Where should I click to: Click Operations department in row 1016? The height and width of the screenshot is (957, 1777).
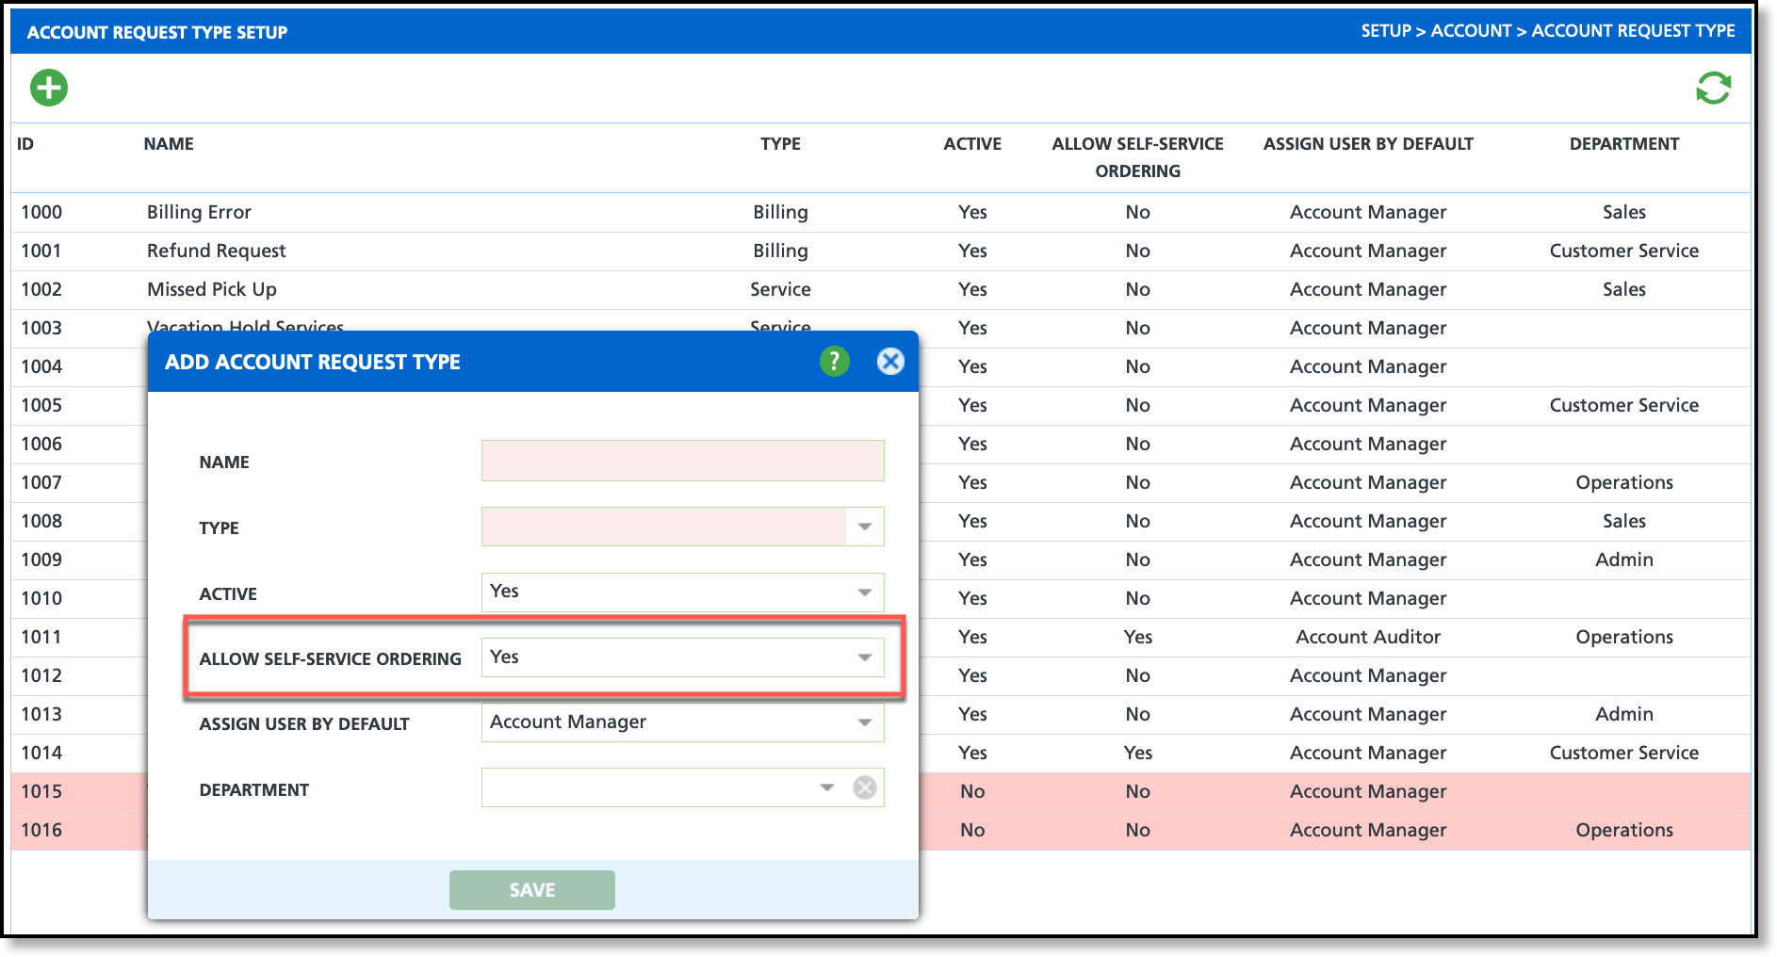tap(1624, 830)
